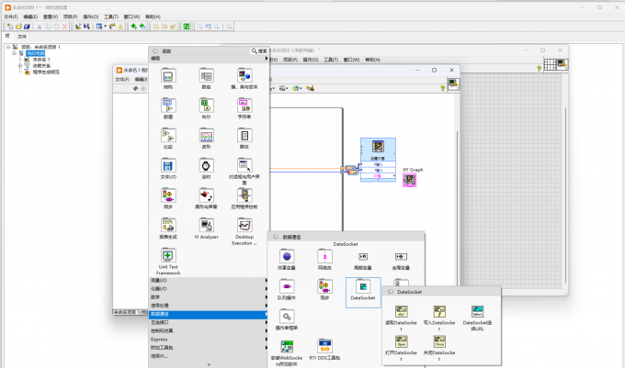
Task: Pin the Data Communication (数据通信) subpalette
Action: tap(276, 237)
